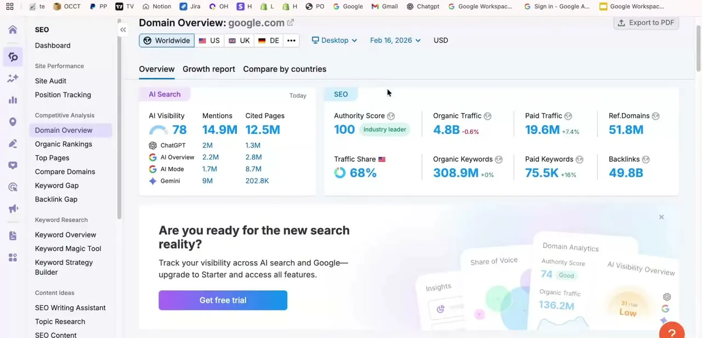Open the Desktop device dropdown
Screen dimensions: 702x338
tap(335, 40)
